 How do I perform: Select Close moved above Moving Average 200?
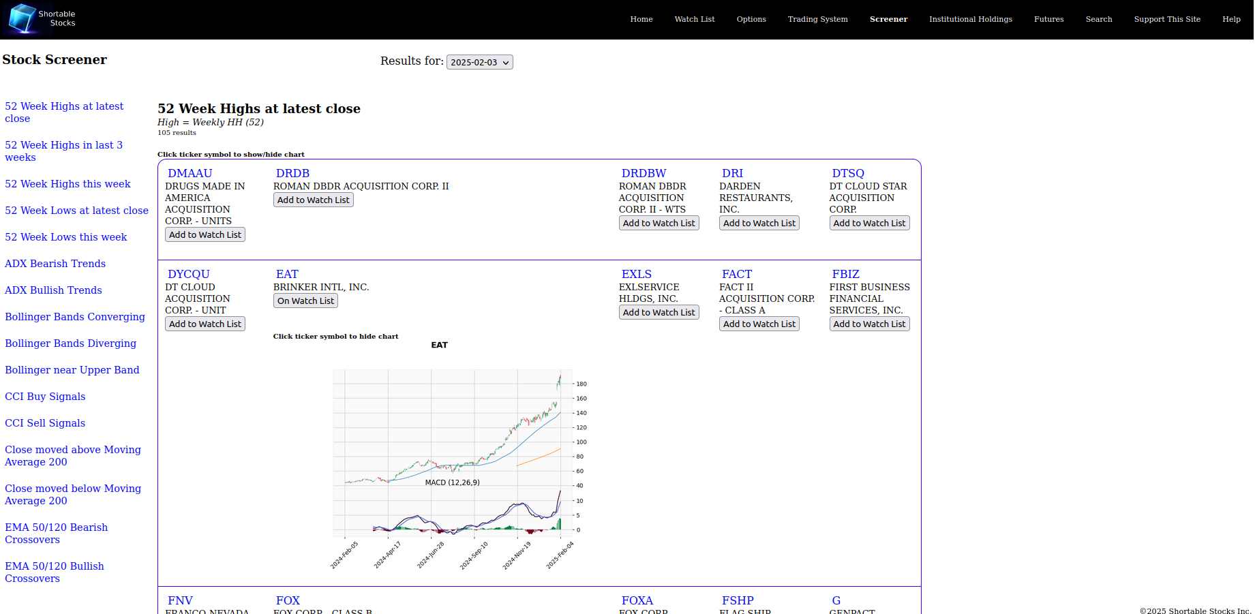click(x=73, y=456)
